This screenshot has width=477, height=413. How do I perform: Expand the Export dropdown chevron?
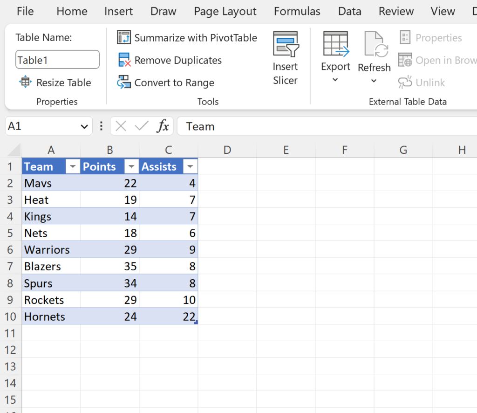tap(335, 80)
